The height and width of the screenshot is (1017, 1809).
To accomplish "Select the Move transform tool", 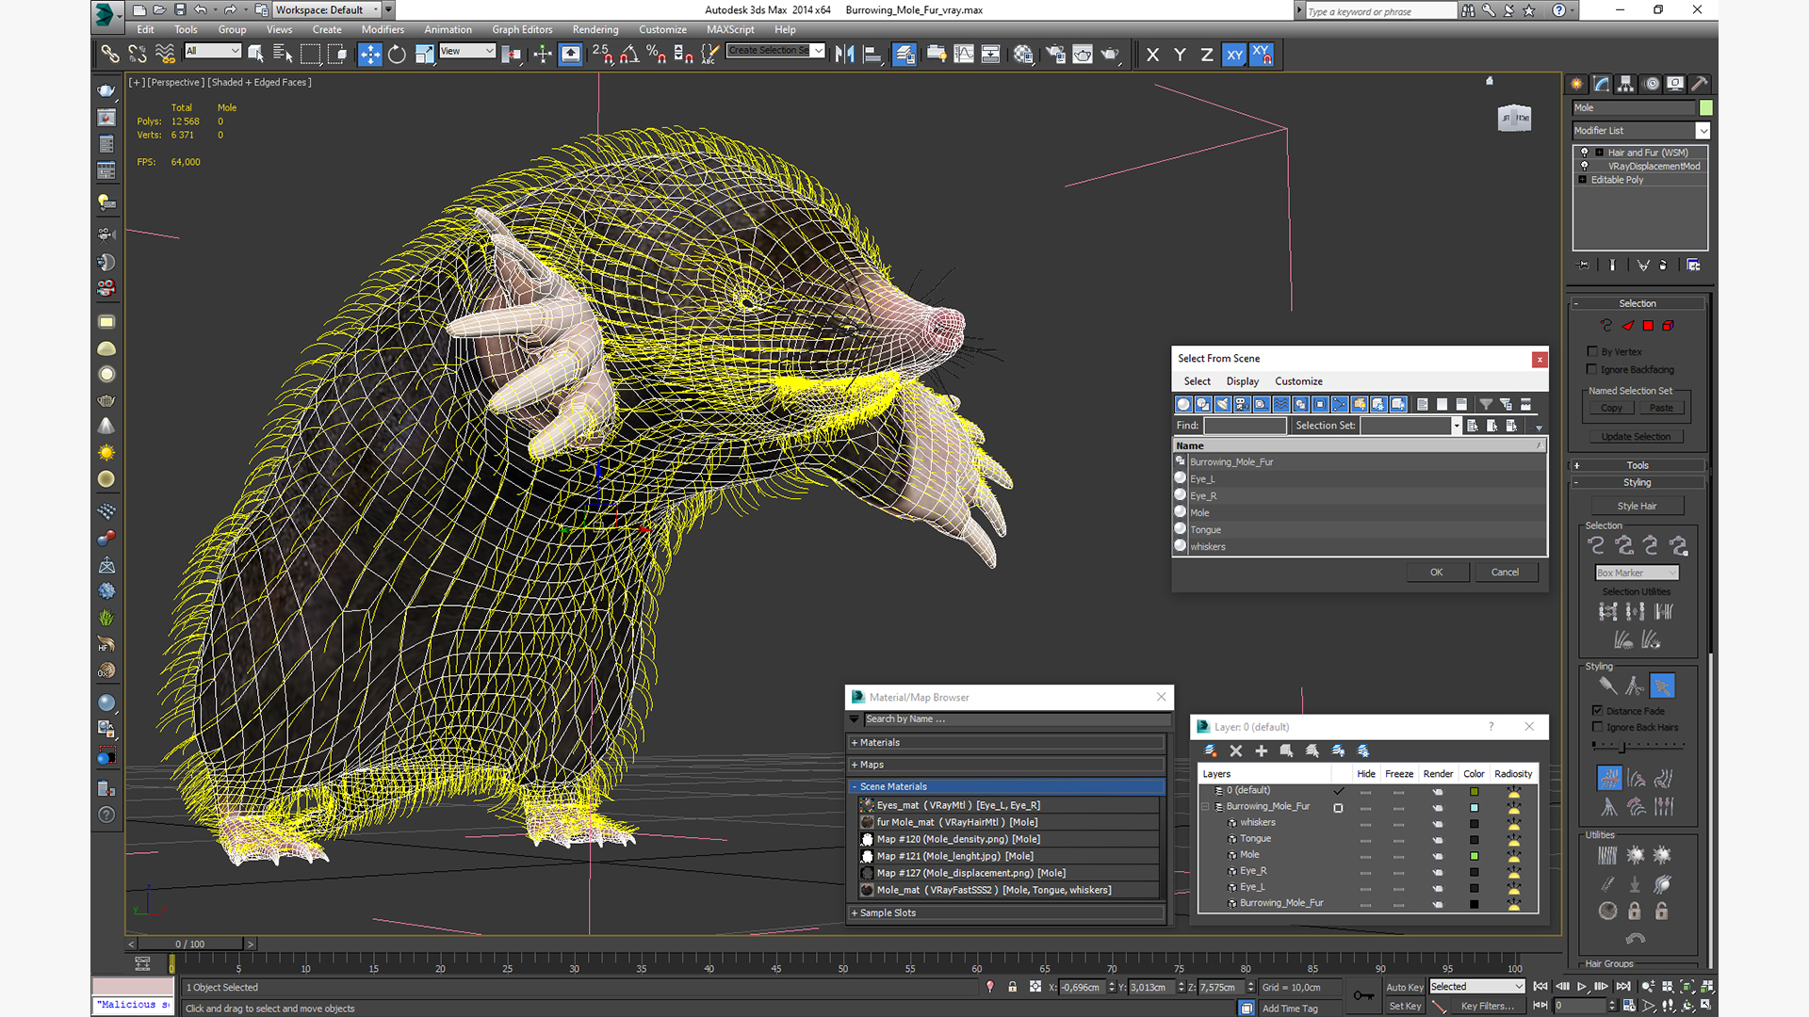I will click(x=369, y=55).
